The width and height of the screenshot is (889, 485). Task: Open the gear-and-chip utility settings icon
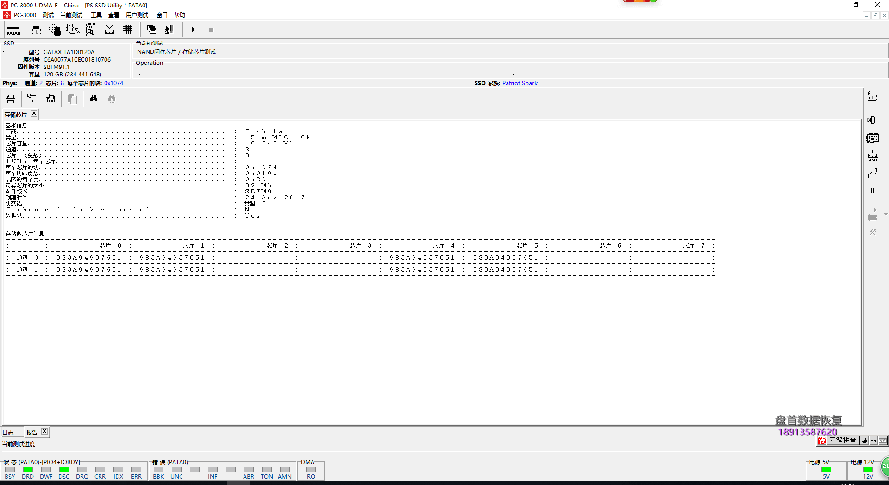55,30
